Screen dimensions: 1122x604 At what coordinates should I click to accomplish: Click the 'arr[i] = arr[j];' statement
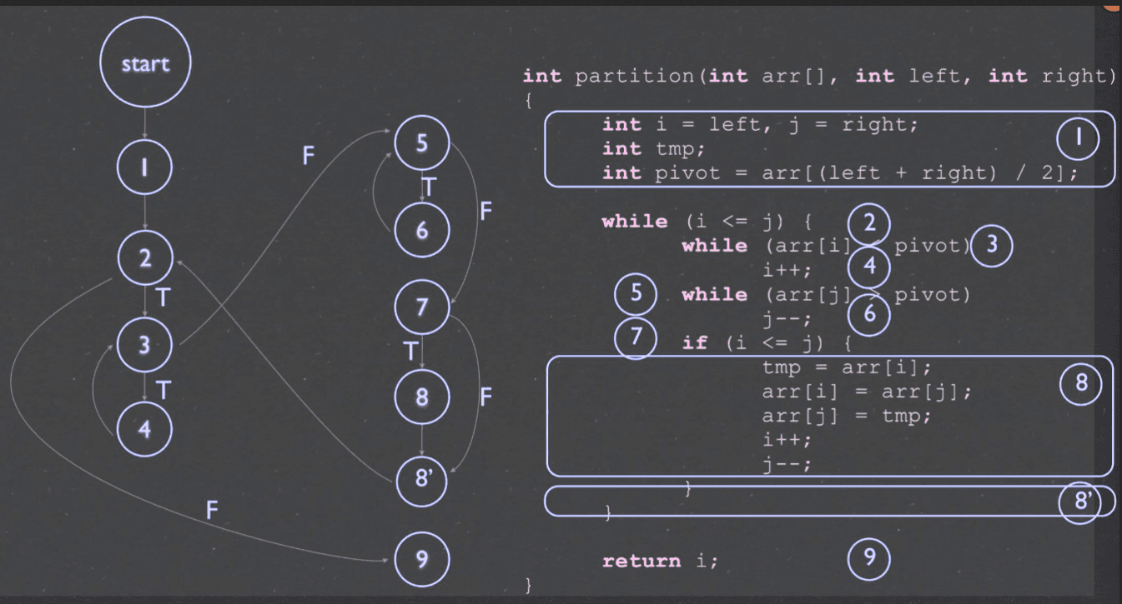click(x=867, y=392)
